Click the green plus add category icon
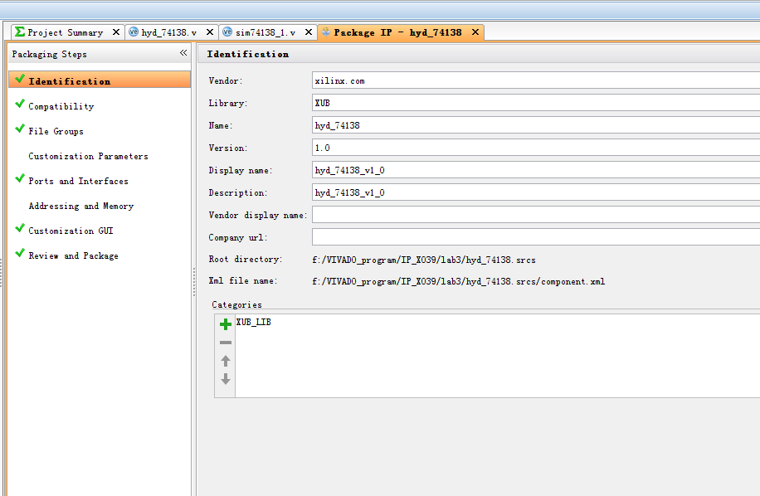This screenshot has width=760, height=496. tap(225, 324)
